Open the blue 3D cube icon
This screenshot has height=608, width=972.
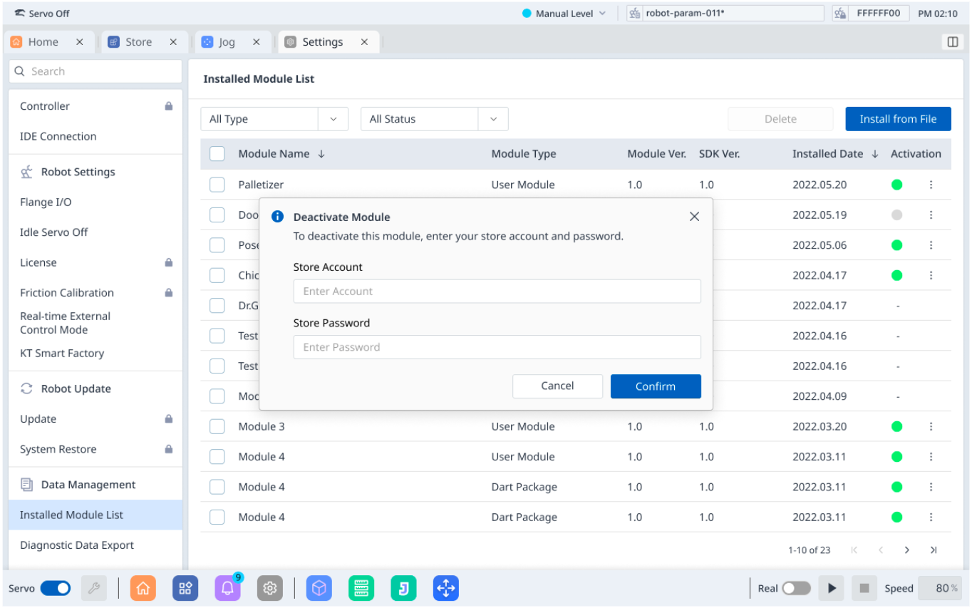click(x=319, y=588)
